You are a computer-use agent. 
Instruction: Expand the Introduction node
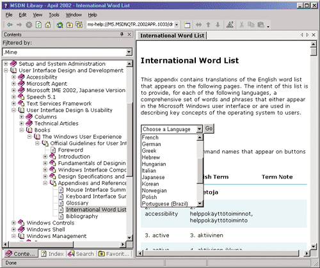(x=45, y=157)
